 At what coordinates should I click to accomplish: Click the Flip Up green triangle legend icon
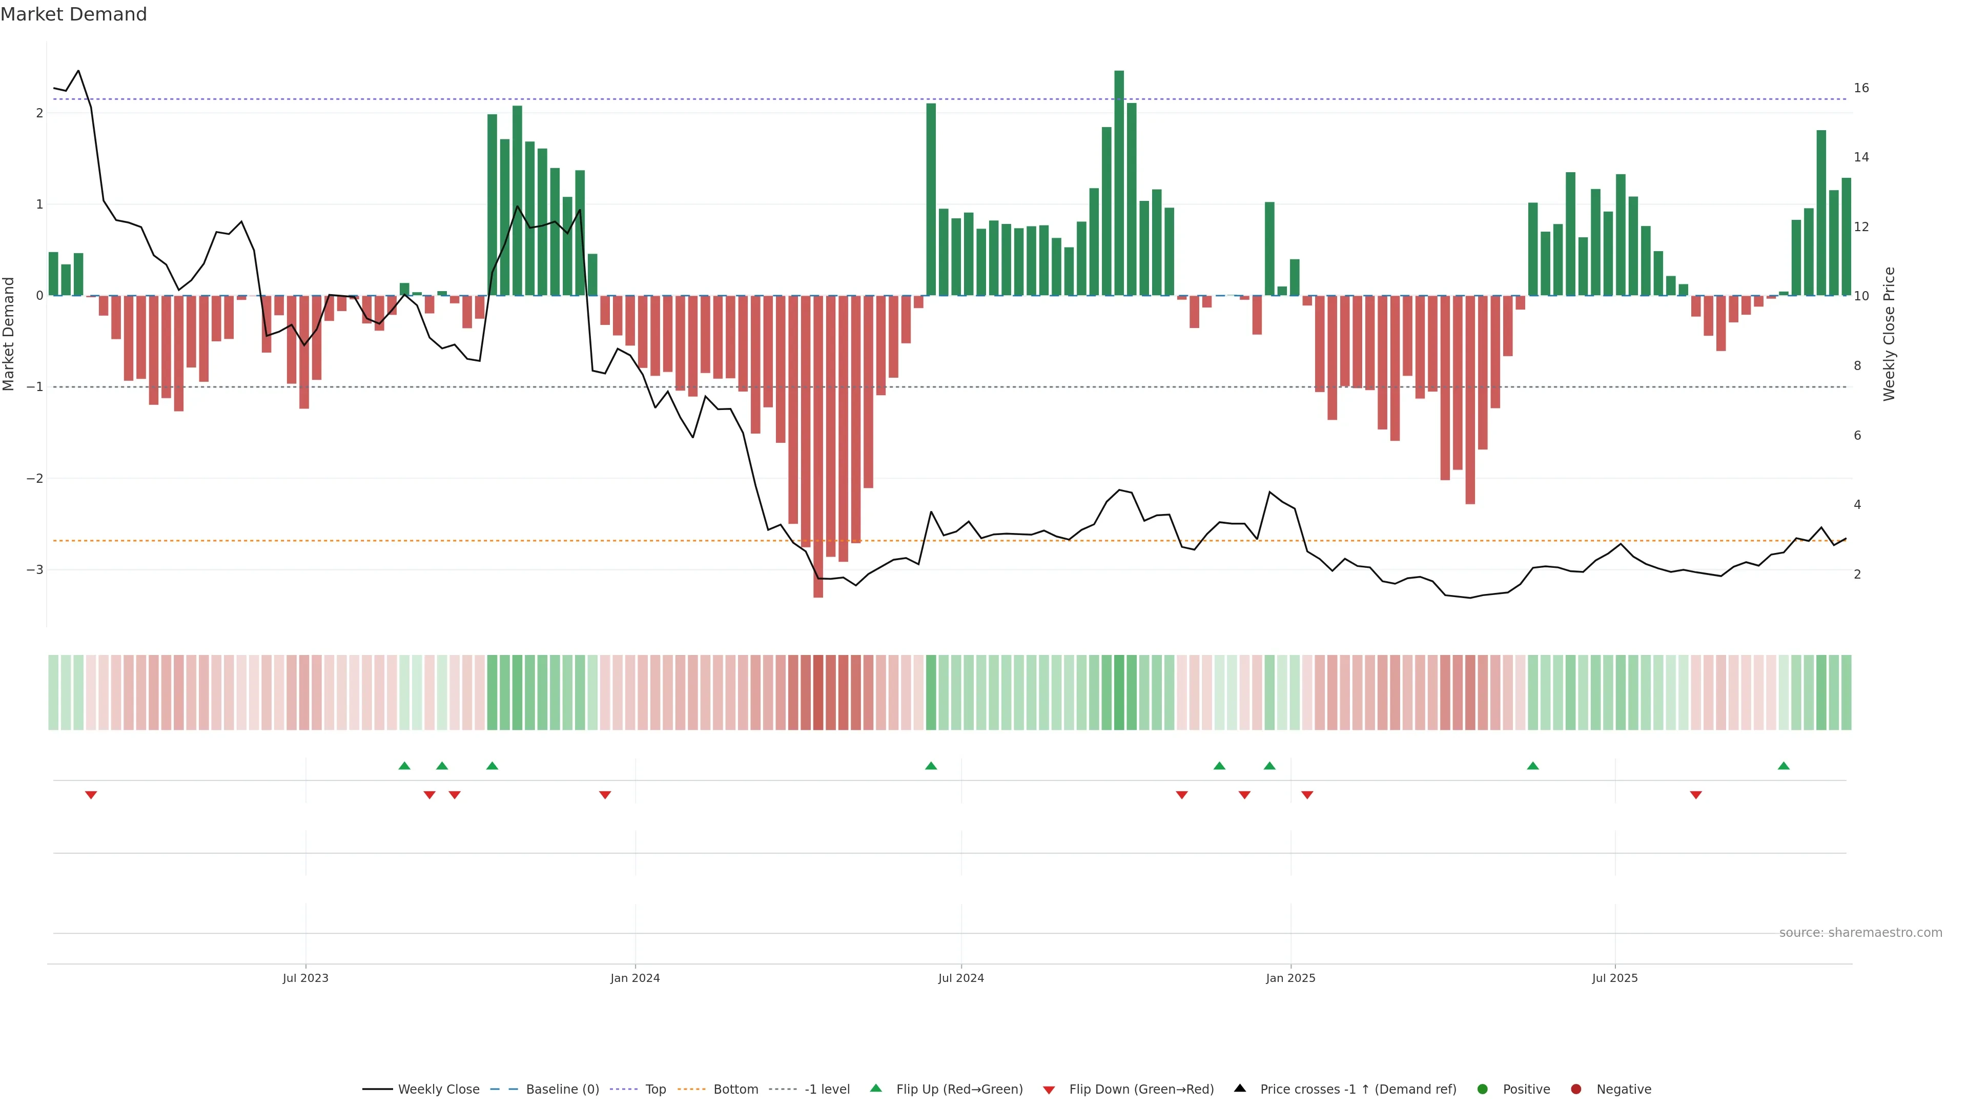coord(876,1088)
